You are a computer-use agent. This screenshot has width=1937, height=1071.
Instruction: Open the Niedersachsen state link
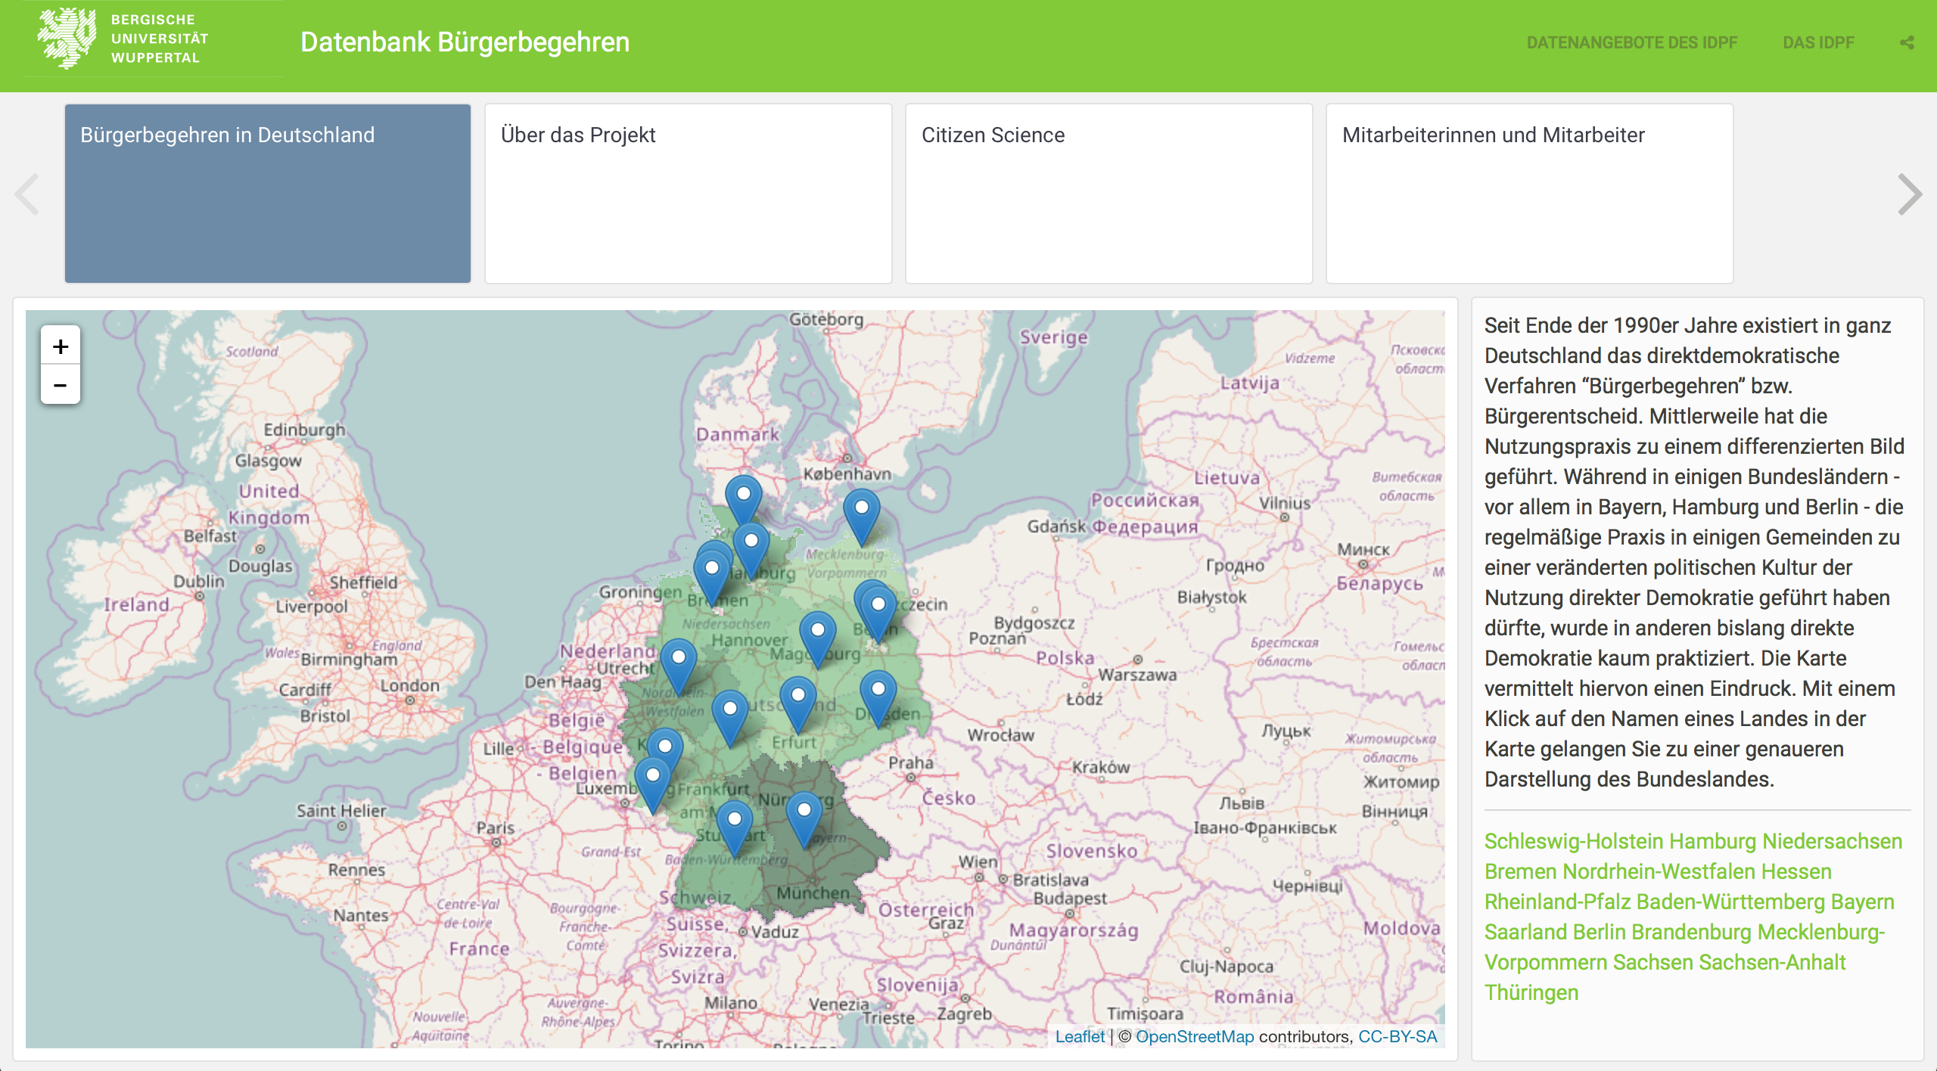(x=1833, y=841)
